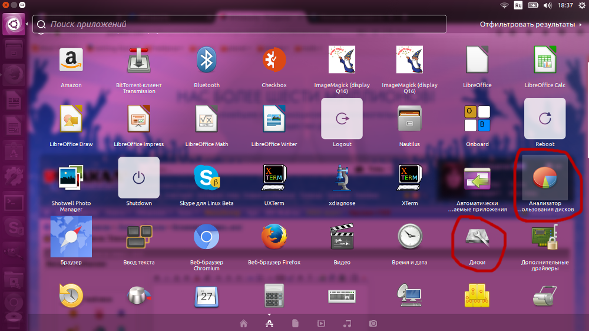The height and width of the screenshot is (331, 589).
Task: Open the Bluetooth application
Action: tap(206, 60)
